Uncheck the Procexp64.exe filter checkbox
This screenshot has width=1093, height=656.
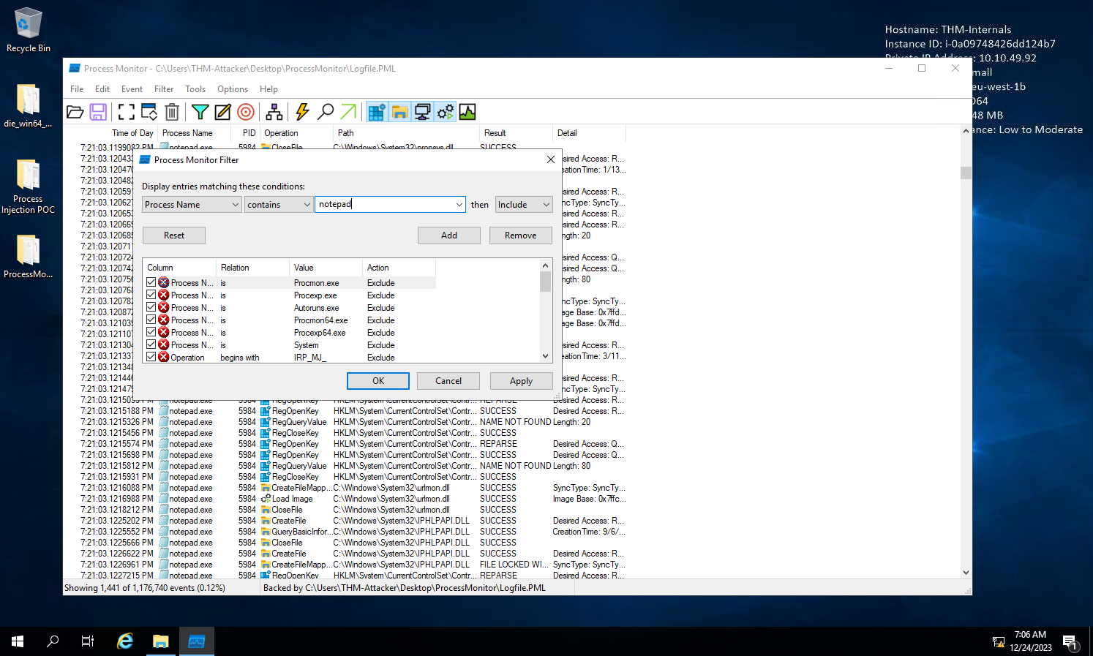pyautogui.click(x=151, y=332)
